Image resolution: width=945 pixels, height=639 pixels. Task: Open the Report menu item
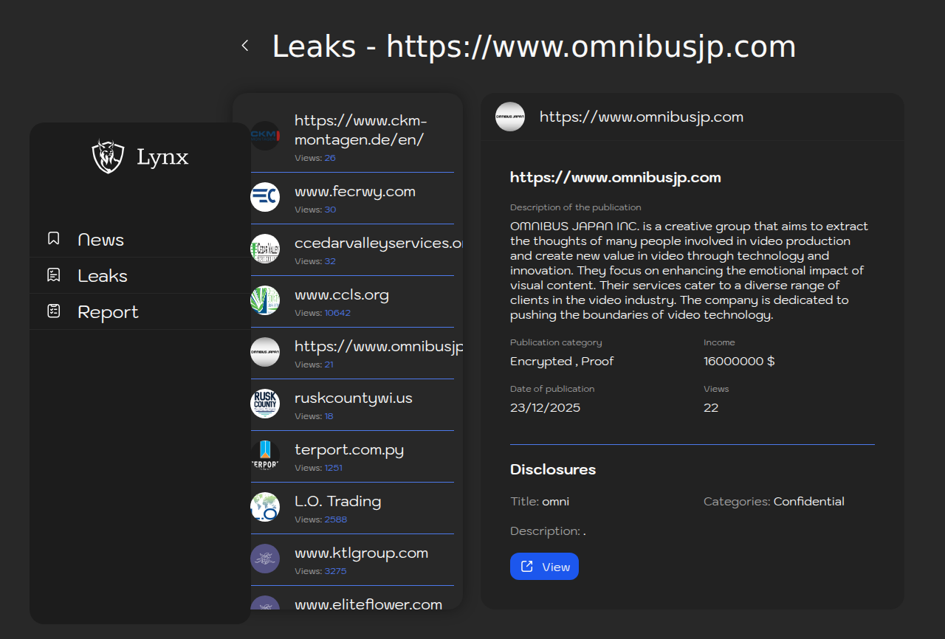[x=108, y=312]
